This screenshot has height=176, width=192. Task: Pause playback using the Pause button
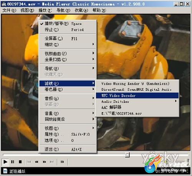pos(13,162)
